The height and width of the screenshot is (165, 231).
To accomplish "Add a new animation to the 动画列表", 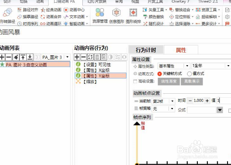I will tap(2, 57).
